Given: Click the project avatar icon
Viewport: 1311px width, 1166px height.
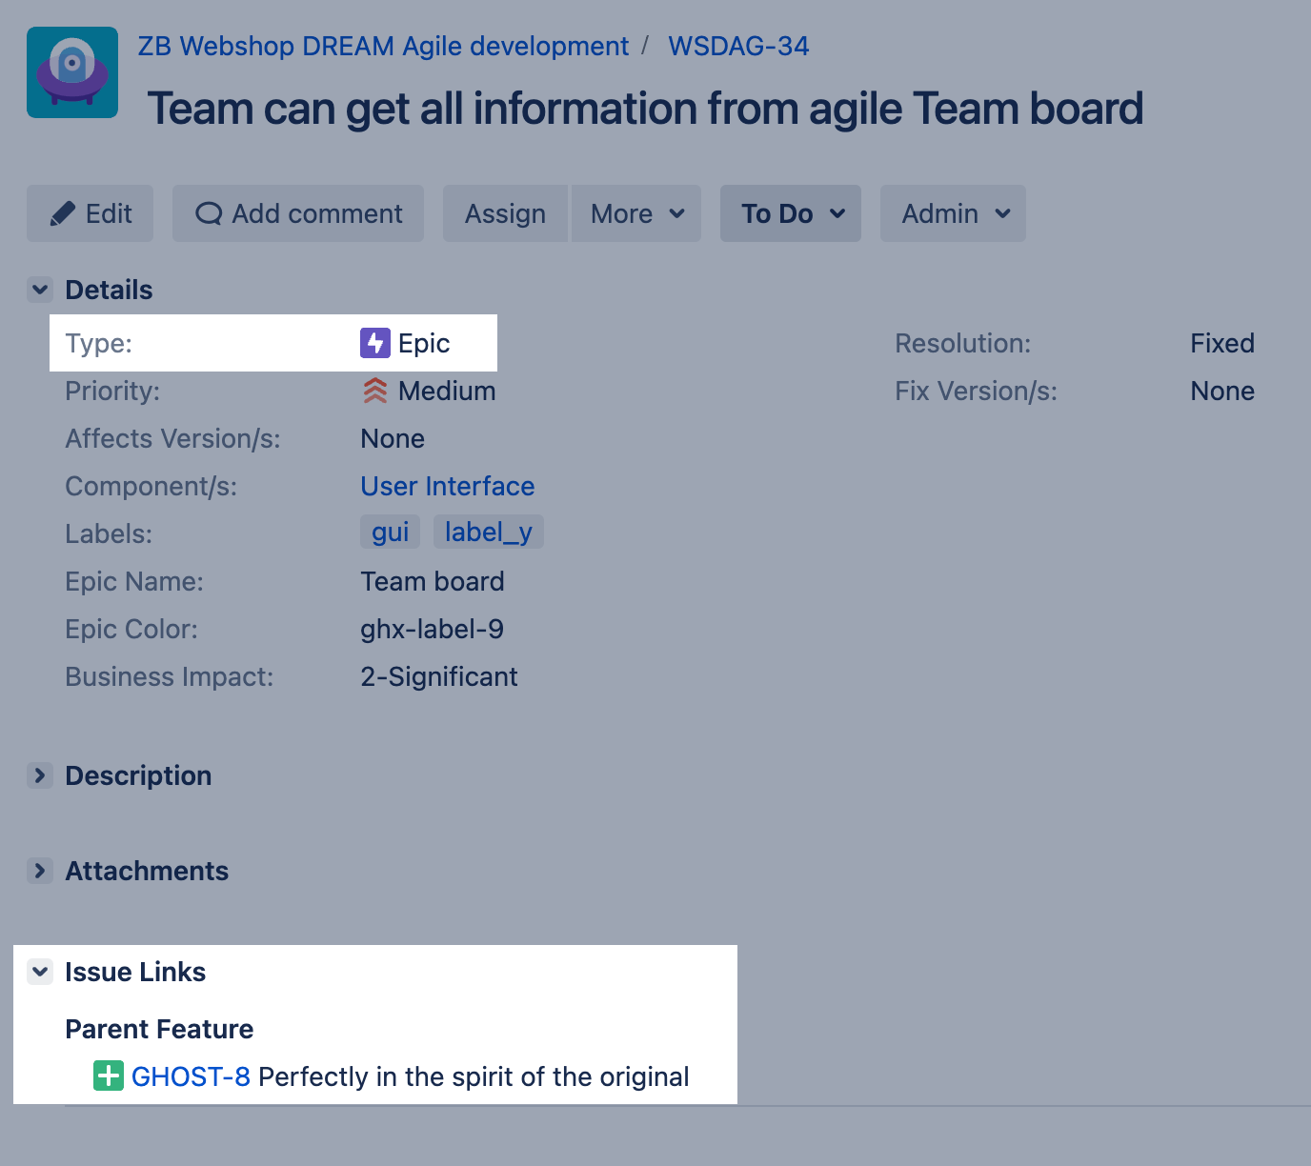Looking at the screenshot, I should [72, 72].
